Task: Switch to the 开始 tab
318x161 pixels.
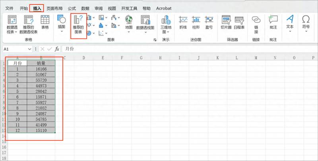Action: click(x=23, y=8)
